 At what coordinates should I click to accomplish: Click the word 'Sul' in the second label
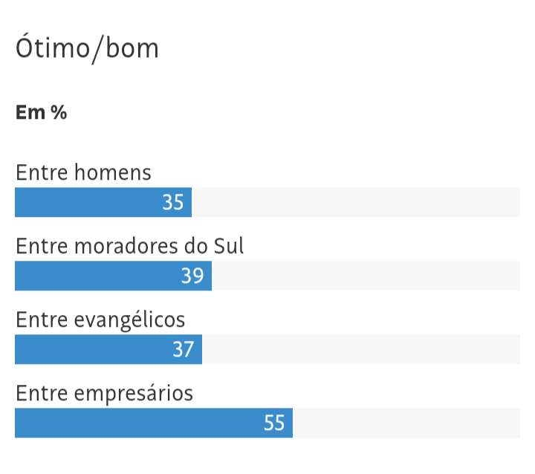(x=228, y=246)
